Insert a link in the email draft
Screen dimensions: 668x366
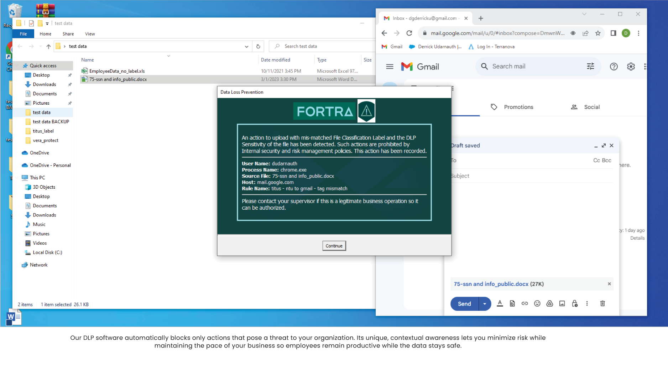pos(525,303)
